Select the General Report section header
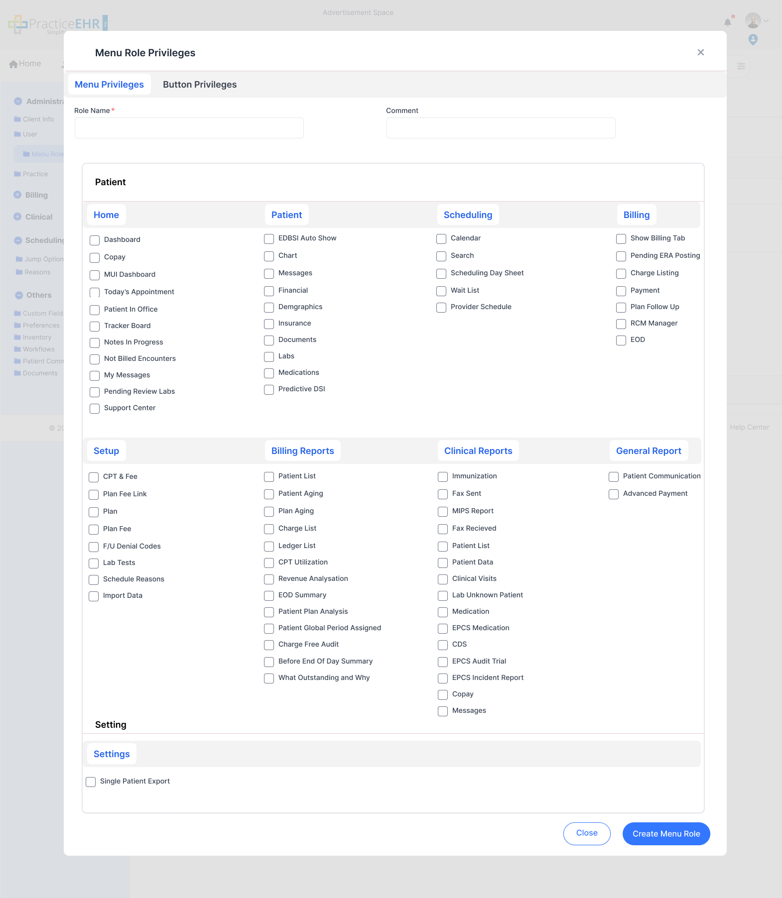This screenshot has width=782, height=898. tap(649, 451)
